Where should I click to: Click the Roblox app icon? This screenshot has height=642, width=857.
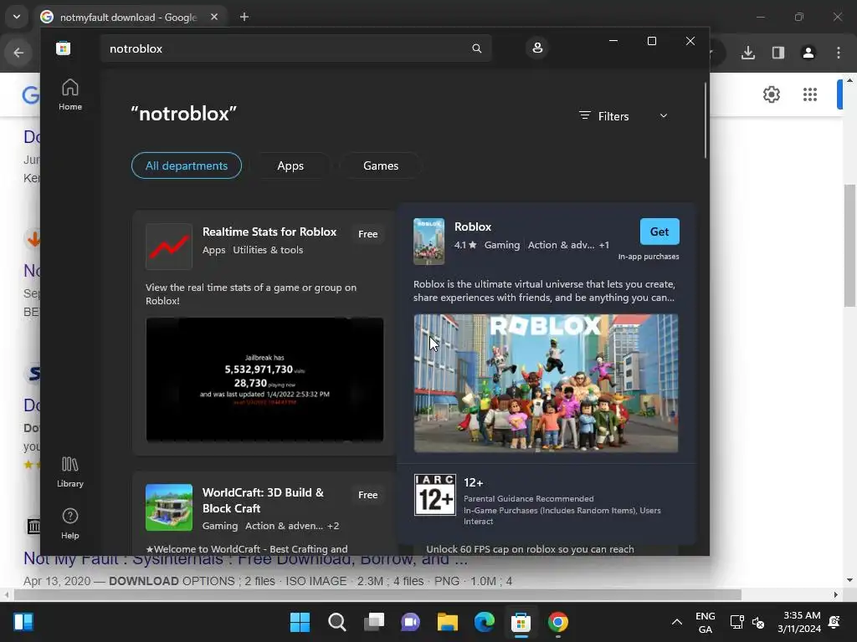(x=429, y=242)
